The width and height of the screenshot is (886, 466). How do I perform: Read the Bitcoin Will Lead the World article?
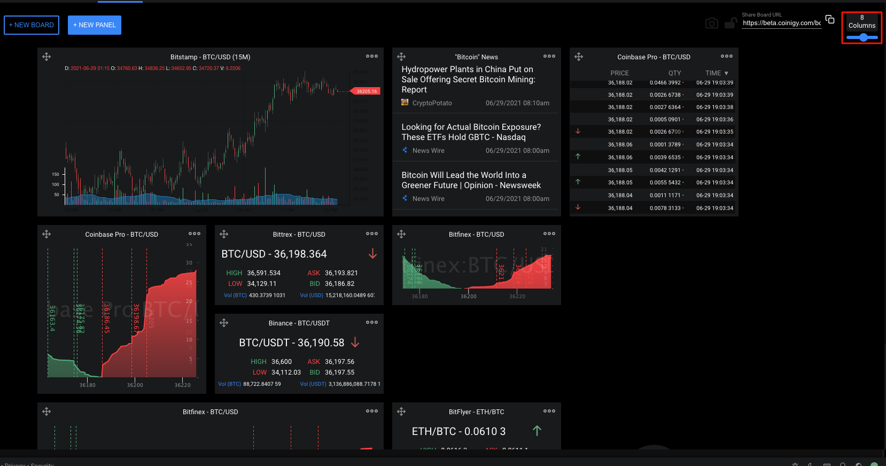pyautogui.click(x=471, y=180)
